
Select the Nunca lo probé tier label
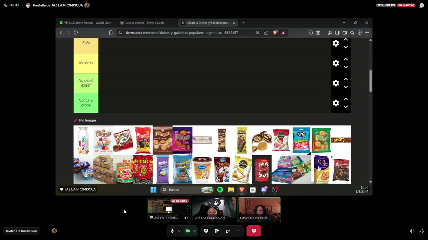click(86, 103)
